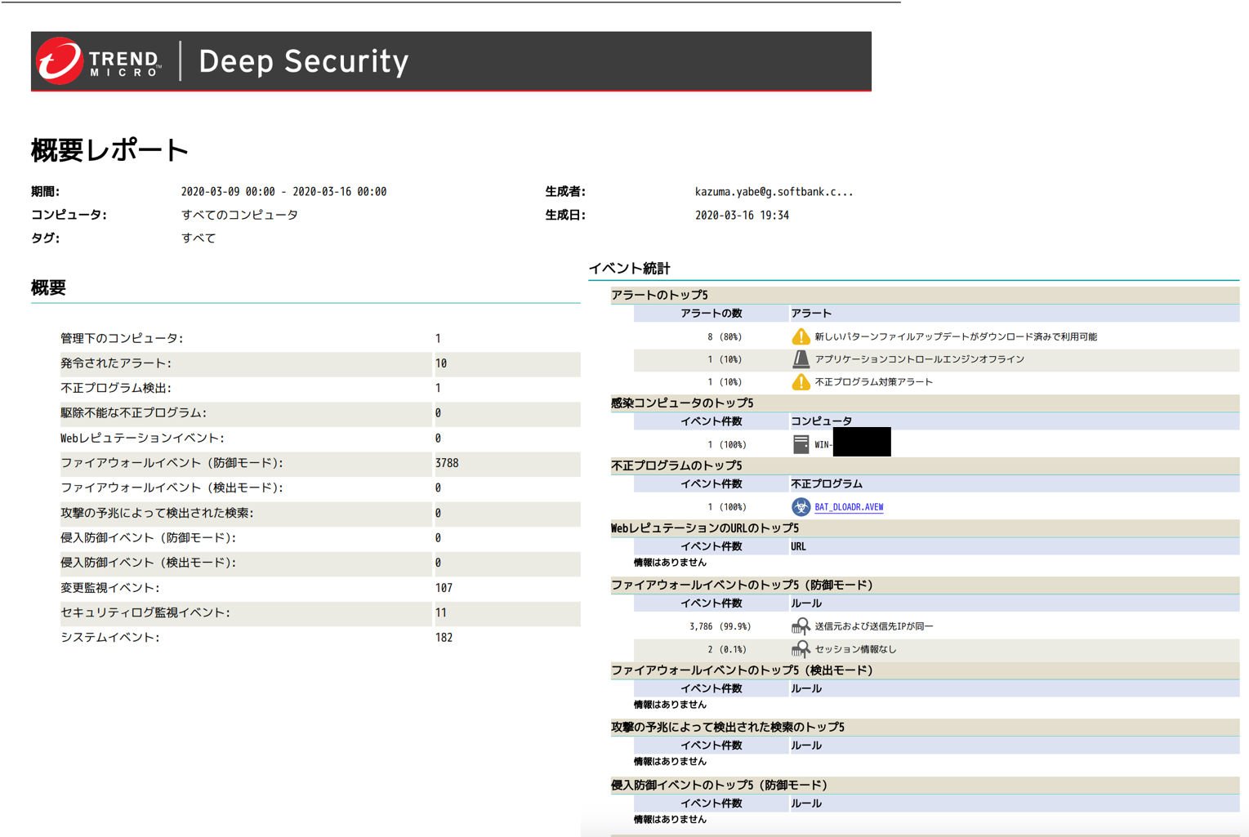Click the warning icon beside 不正プログラム対策アラート
Viewport: 1249px width, 837px height.
(x=801, y=382)
